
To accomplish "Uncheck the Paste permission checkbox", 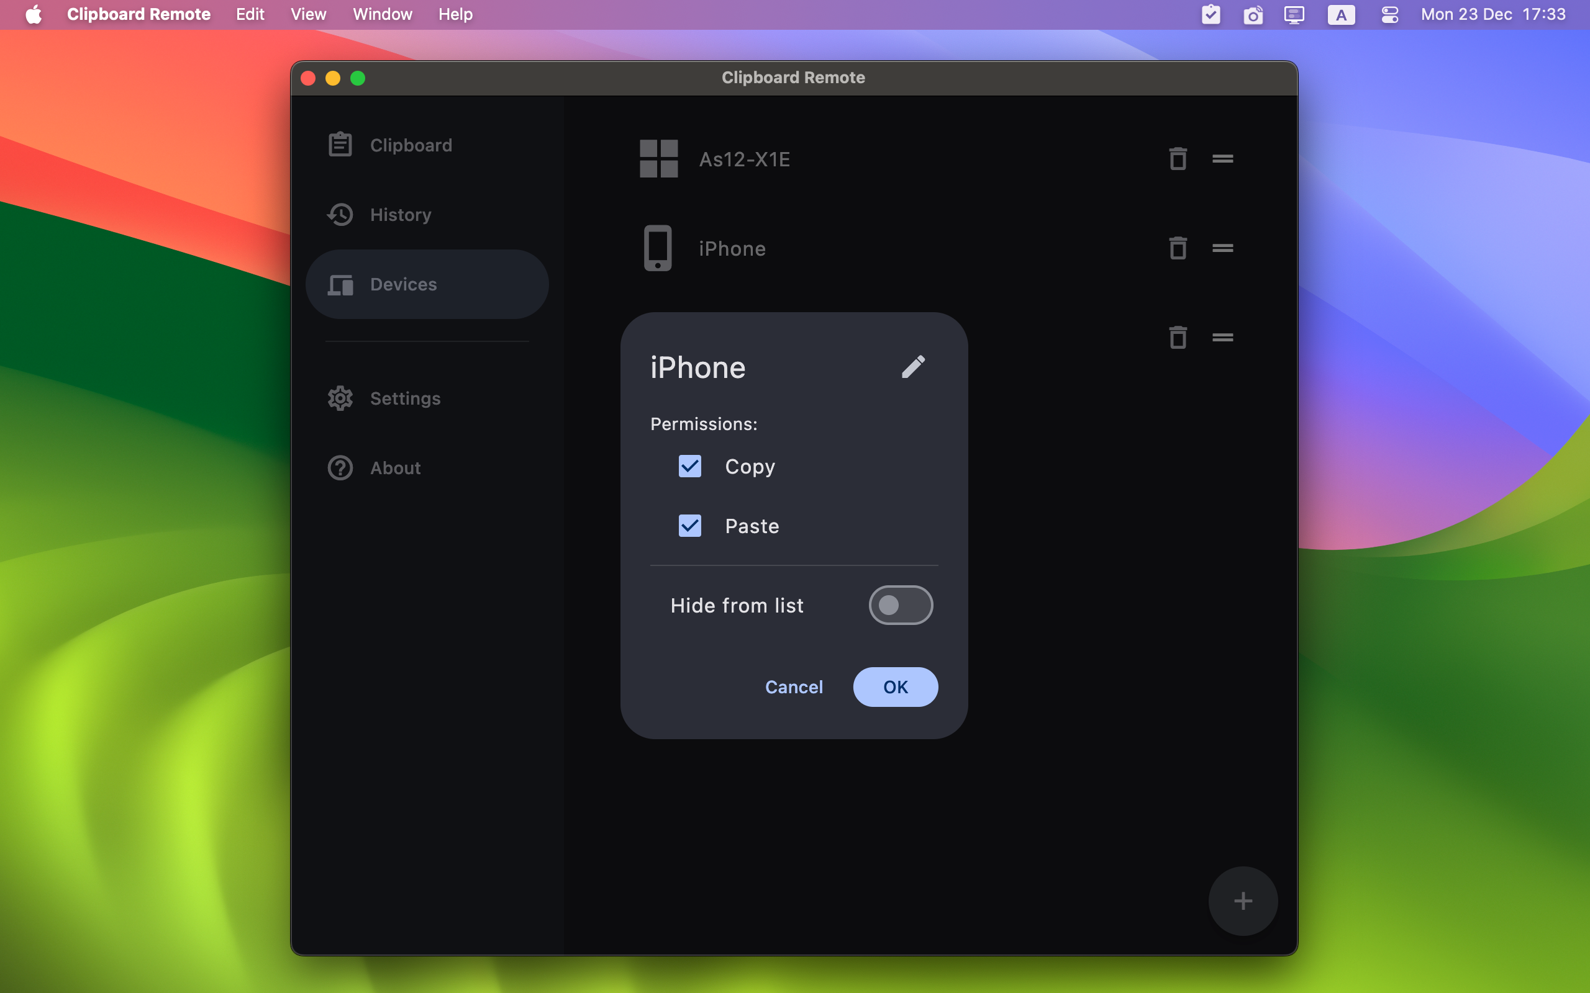I will pos(690,526).
